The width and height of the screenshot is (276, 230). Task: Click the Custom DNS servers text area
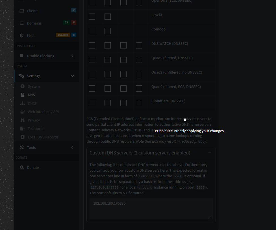click(x=151, y=209)
